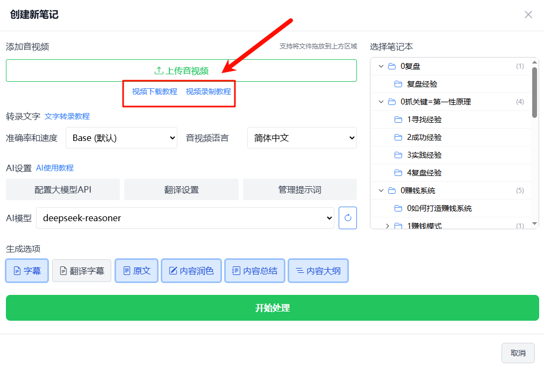Viewport: 544px width, 367px height.
Task: Open the 音视频语言 dropdown
Action: coord(302,138)
